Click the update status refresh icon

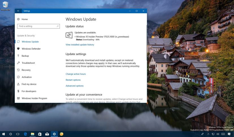point(69,35)
